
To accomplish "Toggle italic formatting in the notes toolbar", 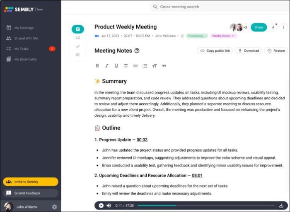I will click(x=107, y=66).
